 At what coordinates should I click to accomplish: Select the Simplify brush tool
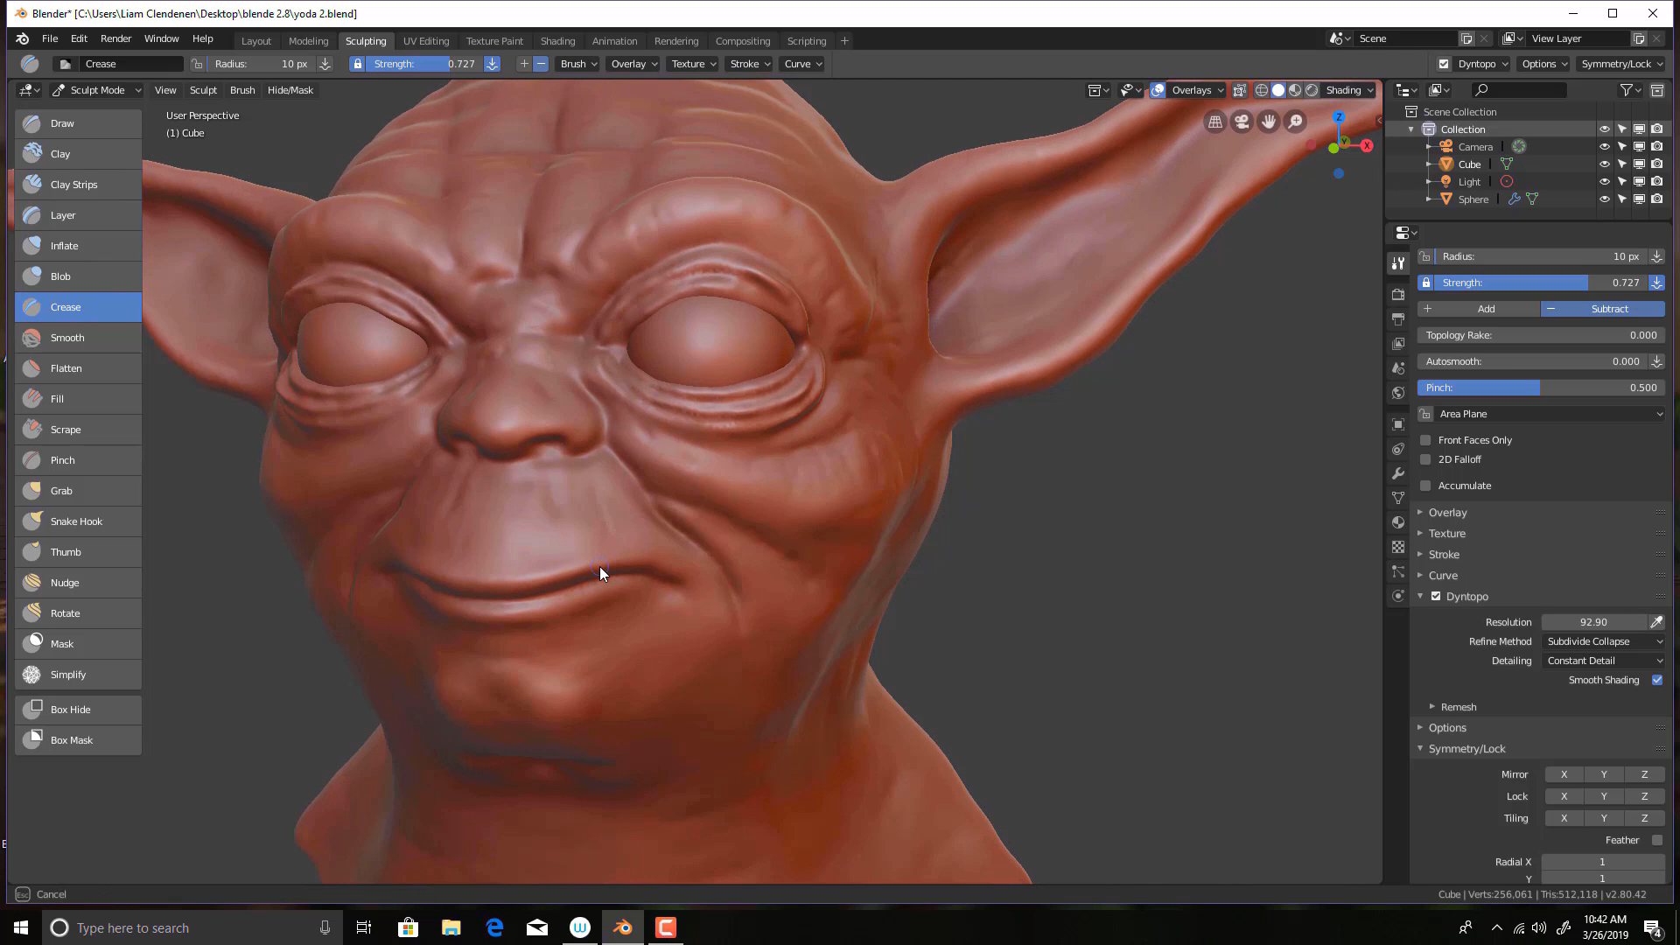pos(78,675)
